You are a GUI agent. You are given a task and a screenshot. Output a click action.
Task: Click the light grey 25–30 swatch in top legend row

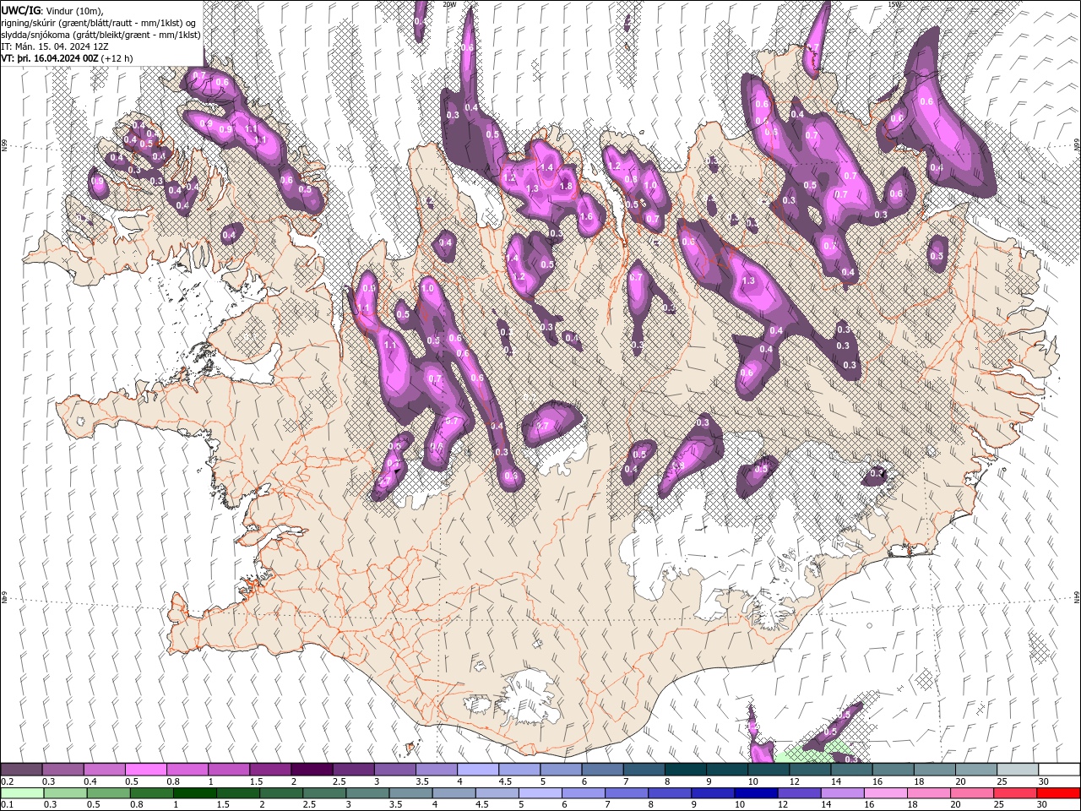click(1017, 770)
